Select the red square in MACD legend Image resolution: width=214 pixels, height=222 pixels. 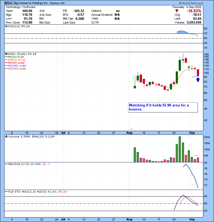44,164
